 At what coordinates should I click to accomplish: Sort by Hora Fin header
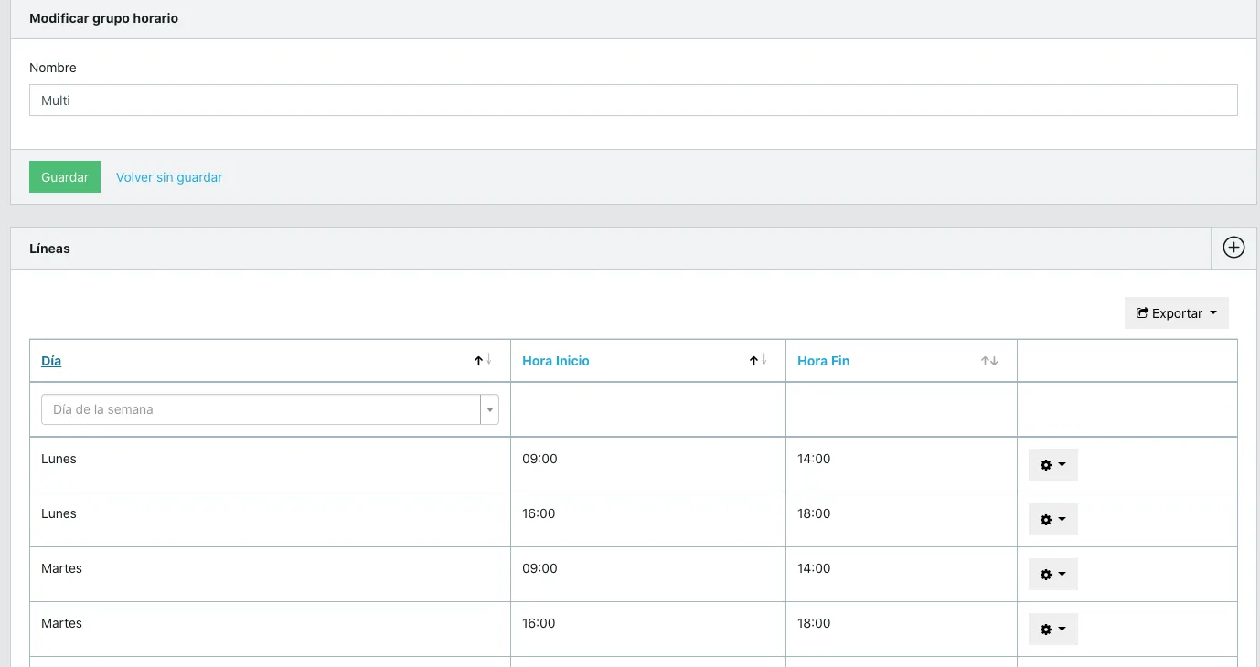pos(823,361)
